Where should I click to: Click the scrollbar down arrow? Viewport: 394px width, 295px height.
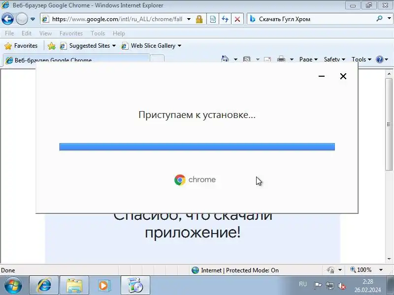click(389, 259)
